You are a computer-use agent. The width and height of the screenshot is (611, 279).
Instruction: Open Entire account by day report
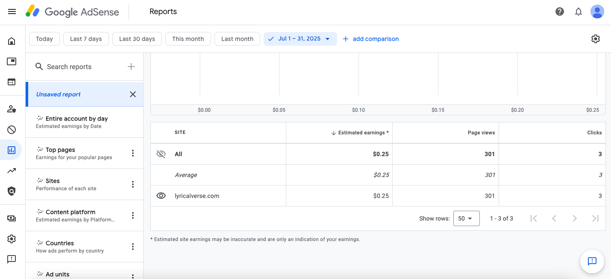(85, 122)
